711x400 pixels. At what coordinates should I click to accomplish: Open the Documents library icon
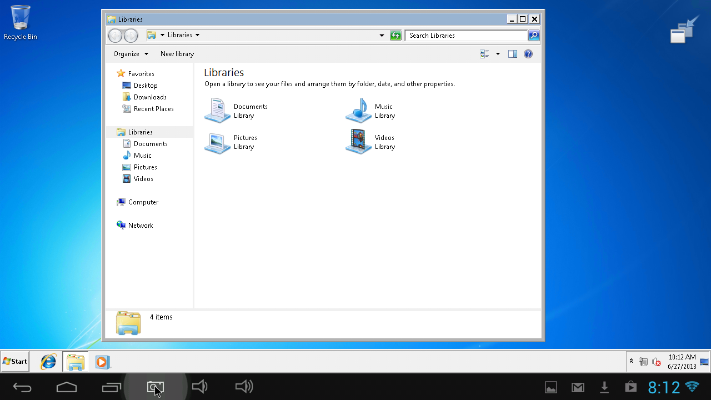click(x=217, y=111)
